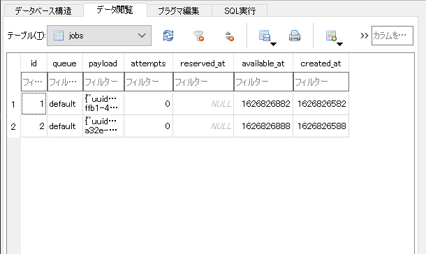The image size is (426, 254).
Task: Sort by id column header
Action: 34,63
